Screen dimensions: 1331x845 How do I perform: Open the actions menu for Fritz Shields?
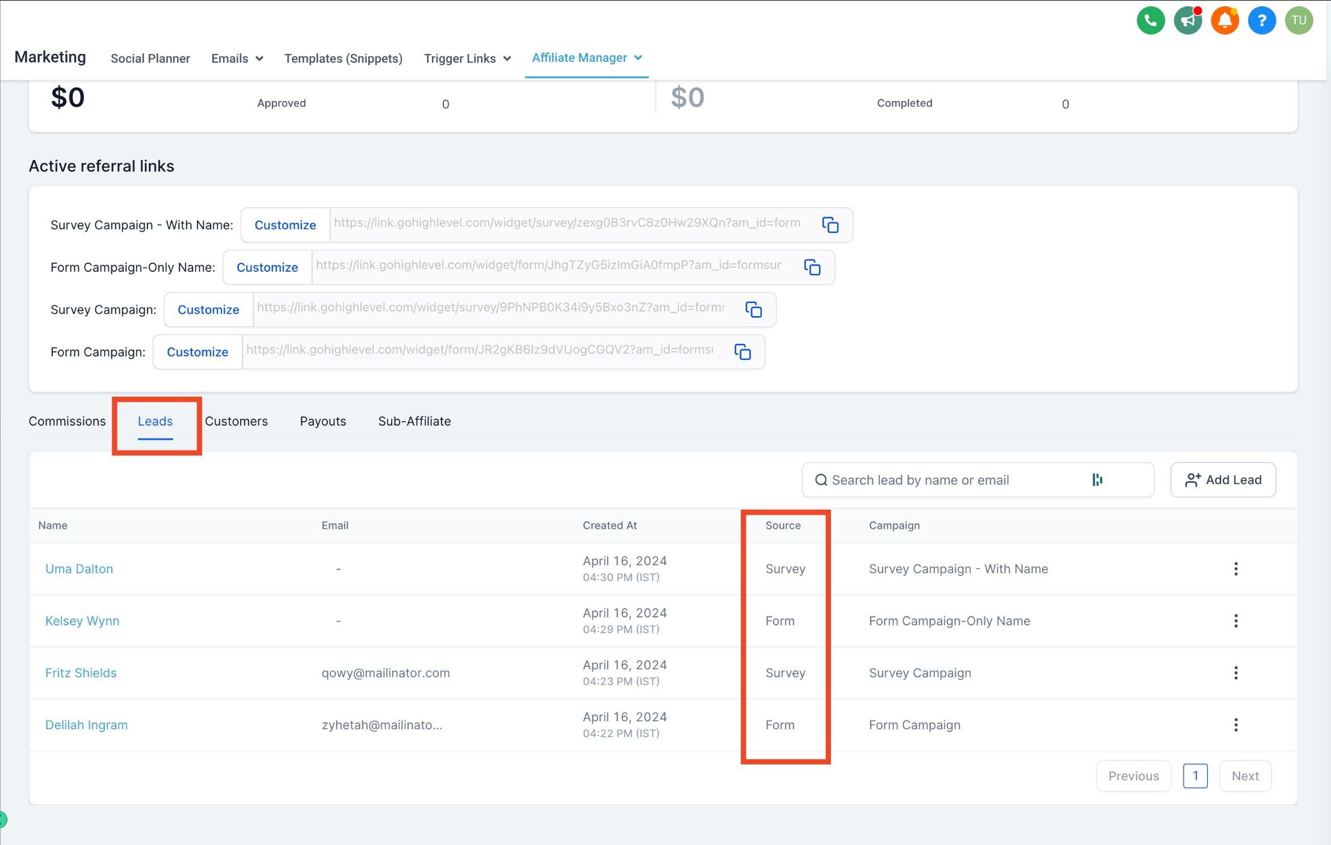[x=1236, y=672]
